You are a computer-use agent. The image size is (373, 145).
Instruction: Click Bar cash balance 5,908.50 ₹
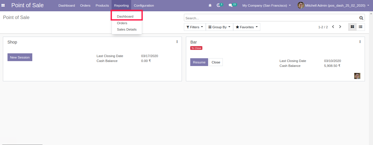332,66
